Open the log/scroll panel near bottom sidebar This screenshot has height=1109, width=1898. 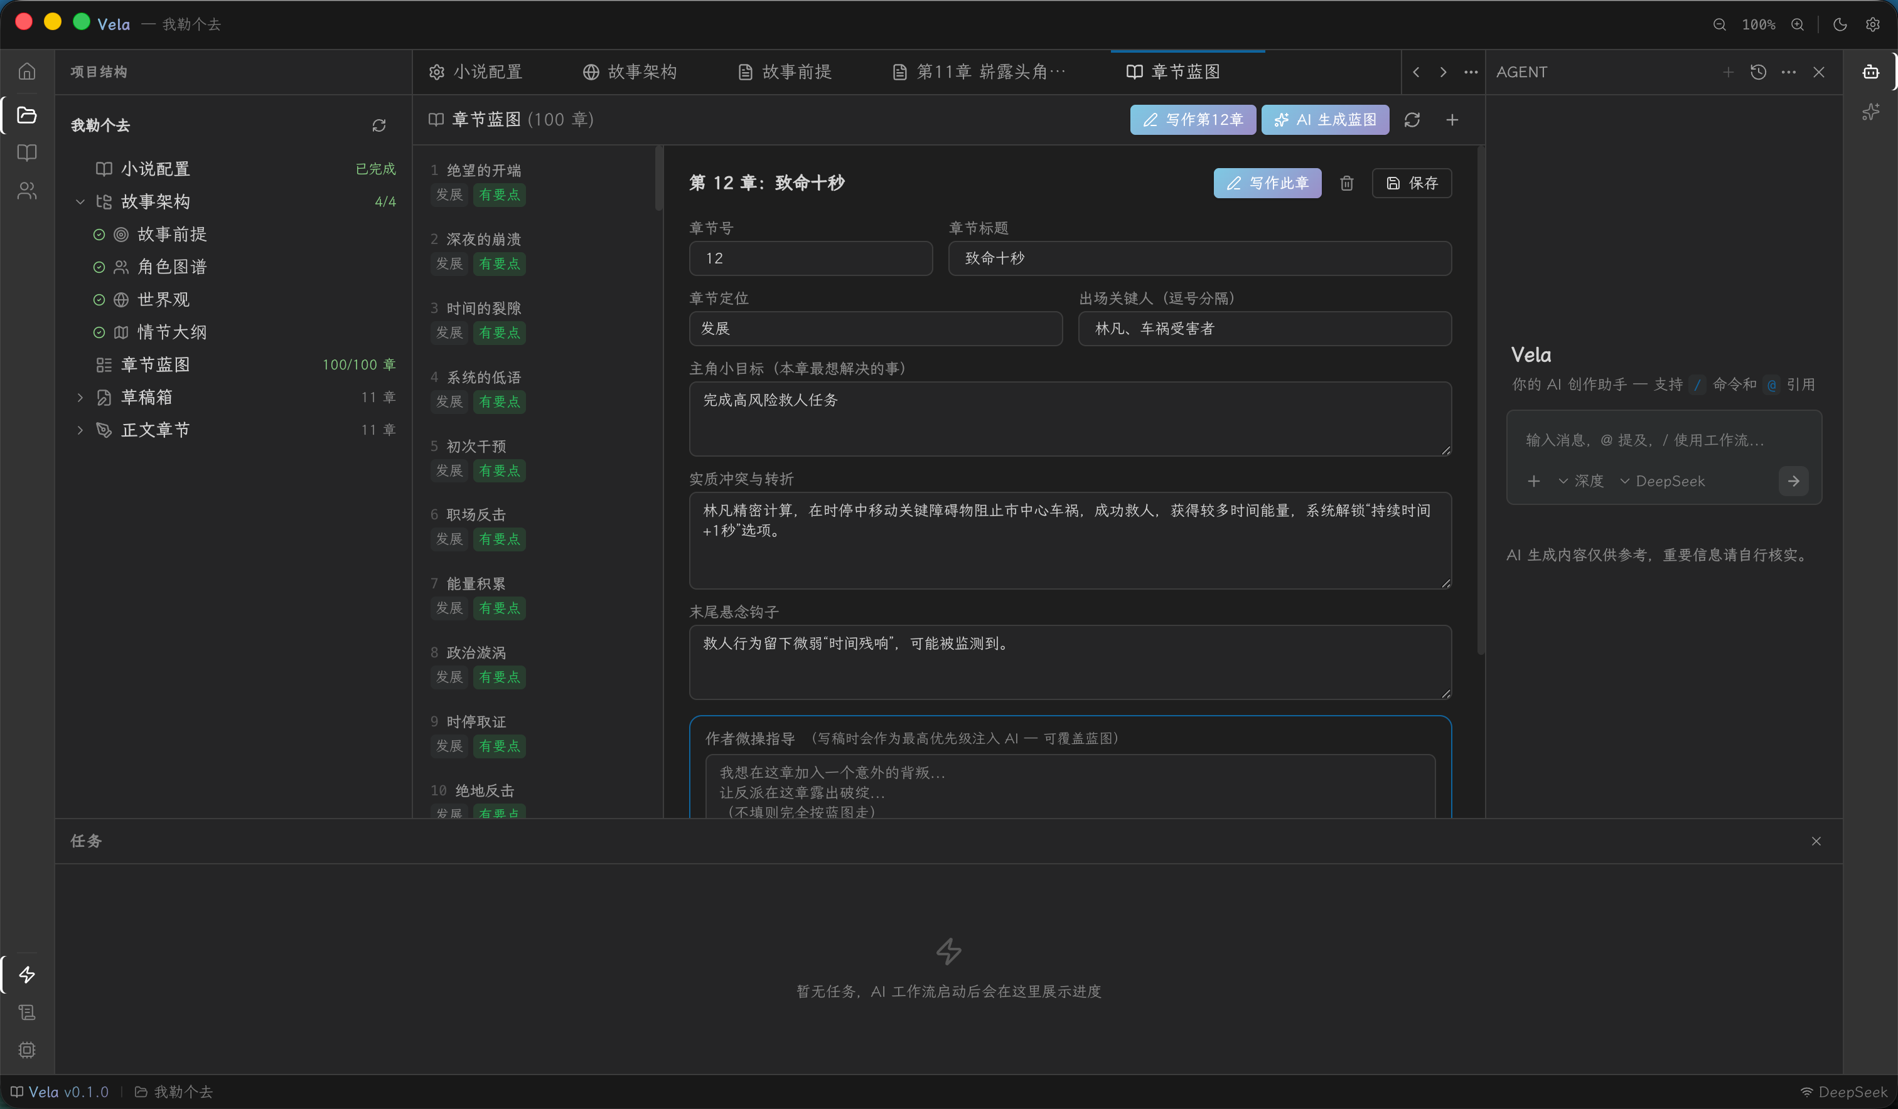[27, 1012]
